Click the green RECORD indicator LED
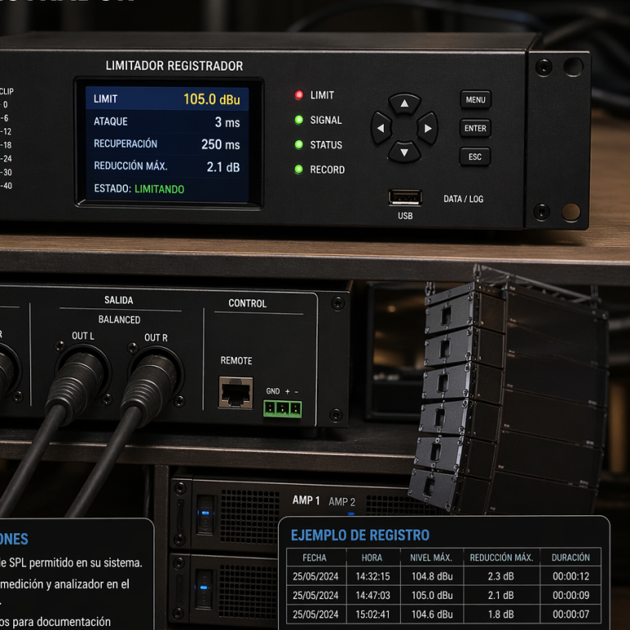Image resolution: width=630 pixels, height=630 pixels. point(299,170)
